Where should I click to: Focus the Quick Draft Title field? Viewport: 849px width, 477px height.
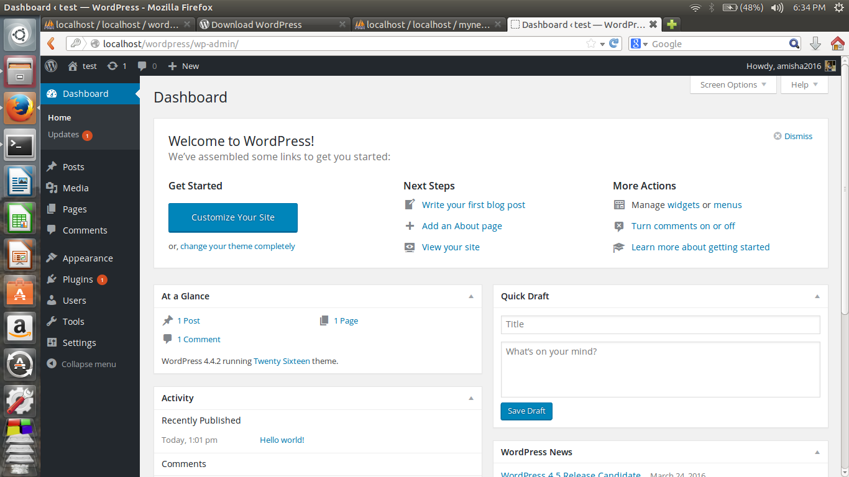tap(661, 324)
